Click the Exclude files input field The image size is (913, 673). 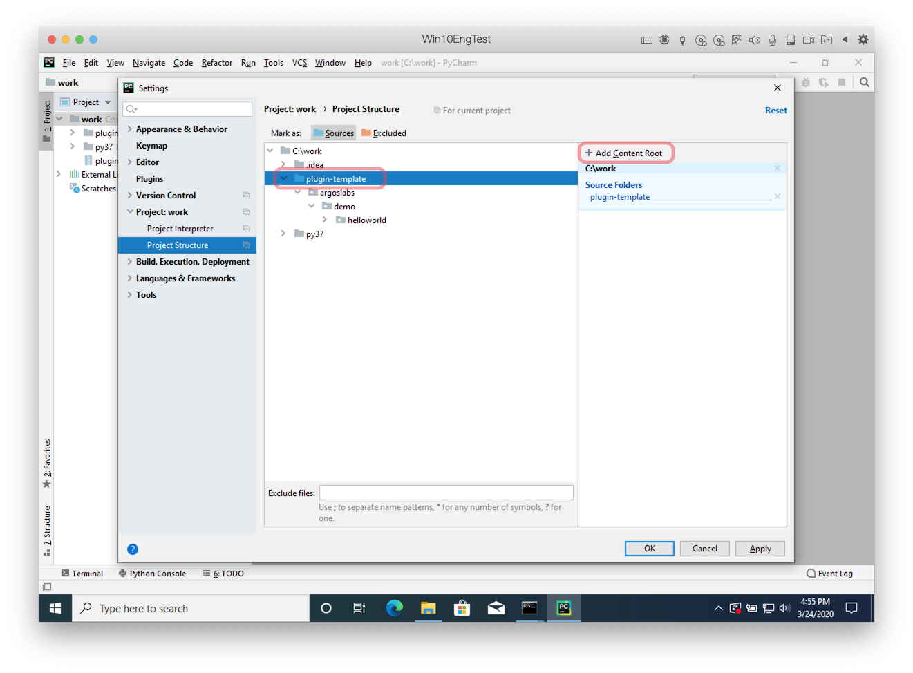446,493
